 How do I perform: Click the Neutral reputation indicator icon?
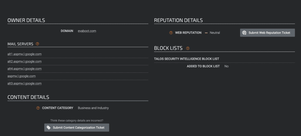coord(206,33)
